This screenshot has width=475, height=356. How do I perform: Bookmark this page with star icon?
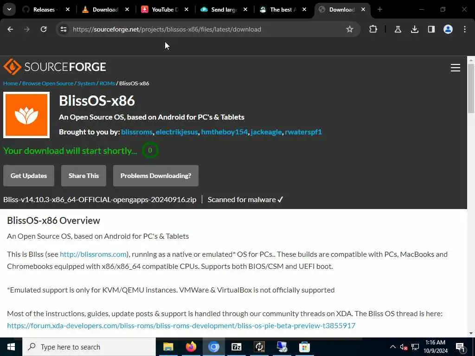[x=350, y=29]
